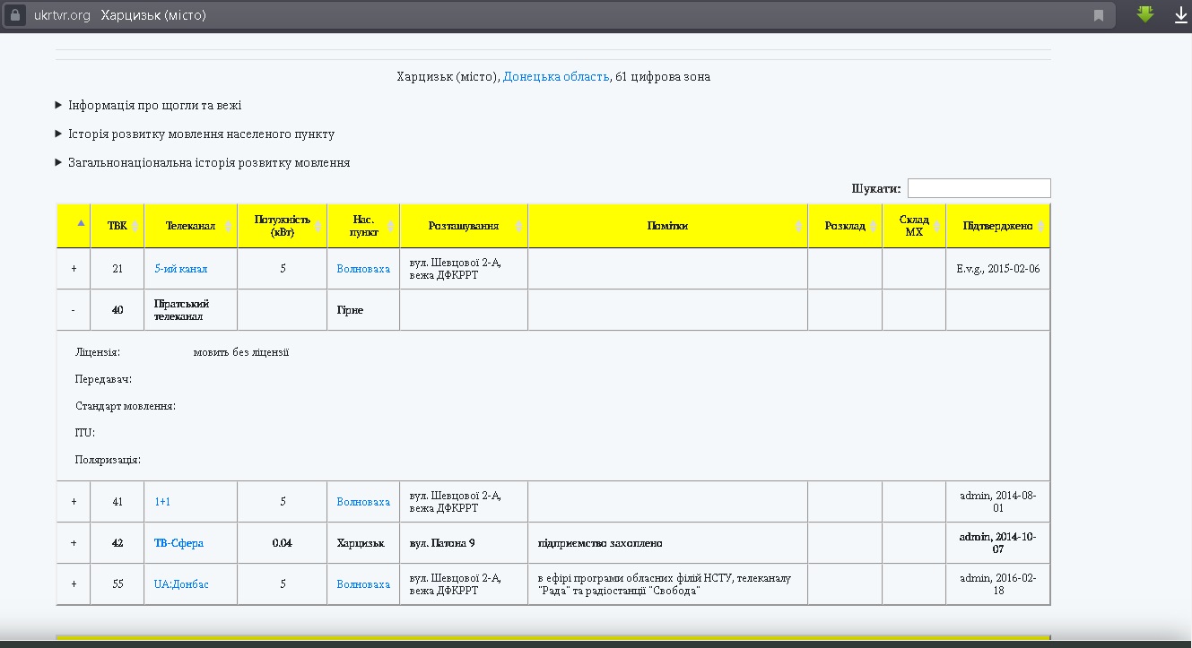1192x648 pixels.
Task: Click the padlock site security icon
Action: [x=14, y=15]
